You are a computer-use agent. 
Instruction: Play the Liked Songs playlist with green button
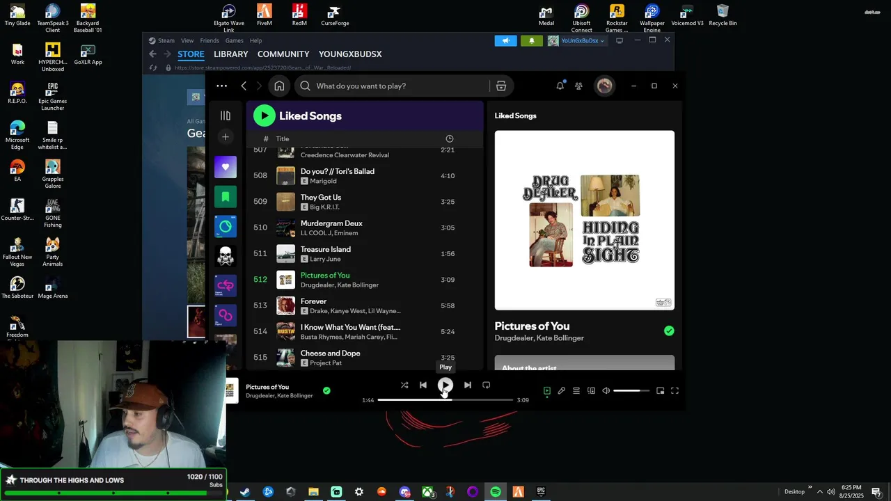tap(265, 116)
